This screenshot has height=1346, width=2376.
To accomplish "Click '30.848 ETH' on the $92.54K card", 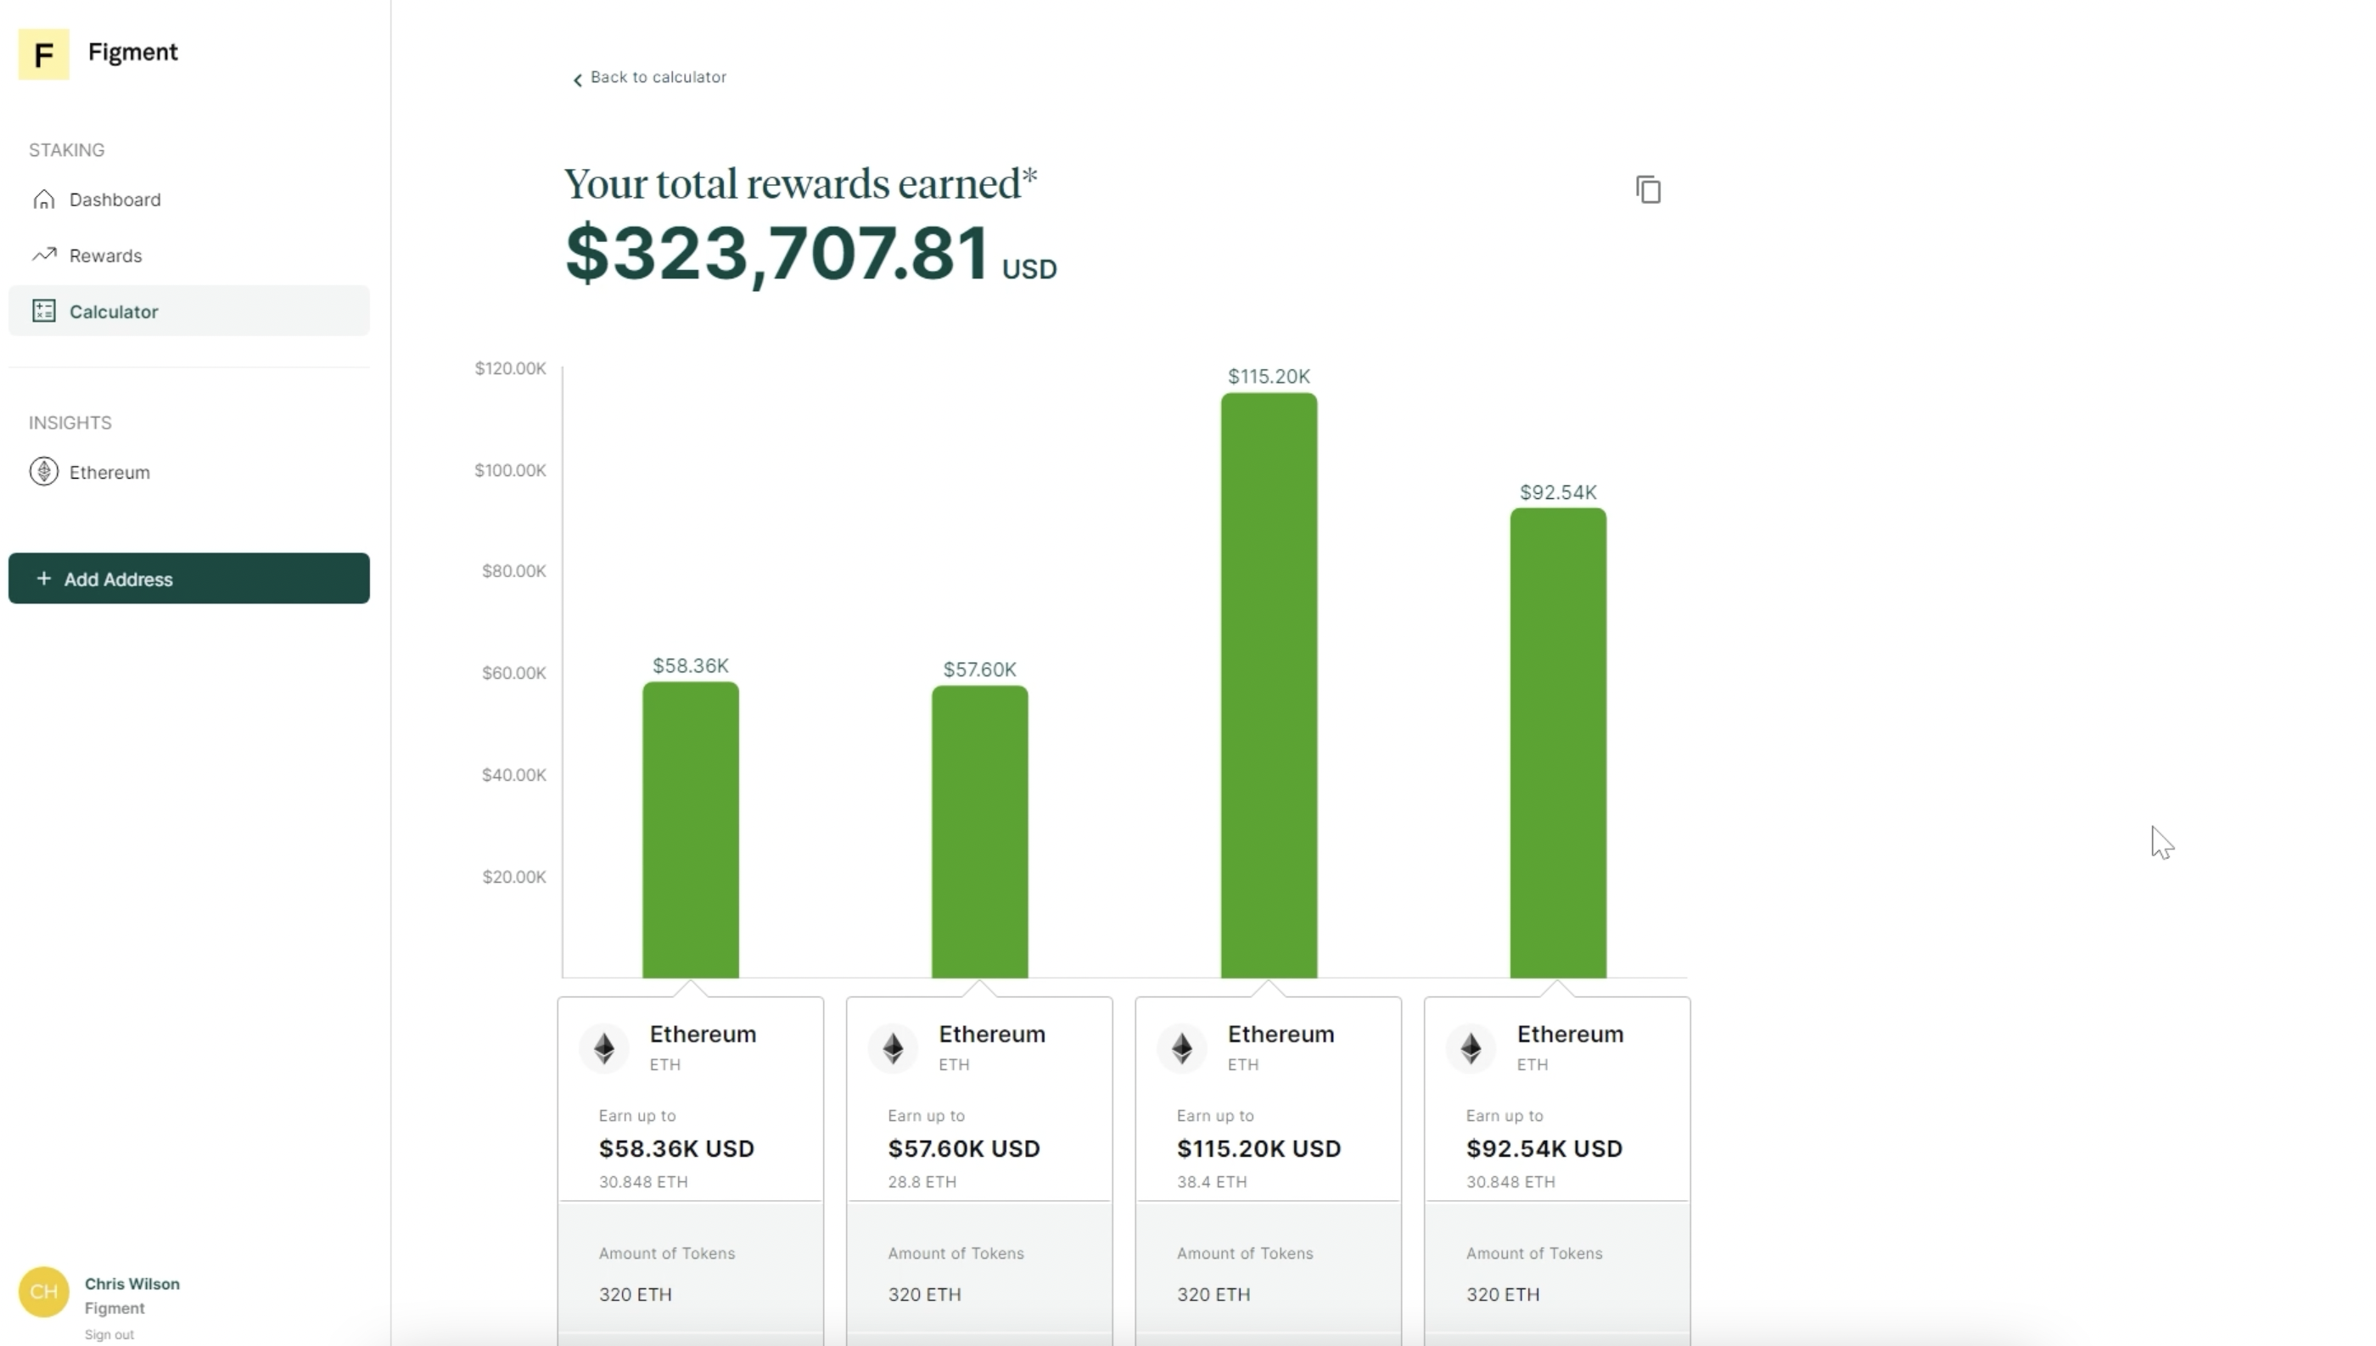I will (1511, 1181).
